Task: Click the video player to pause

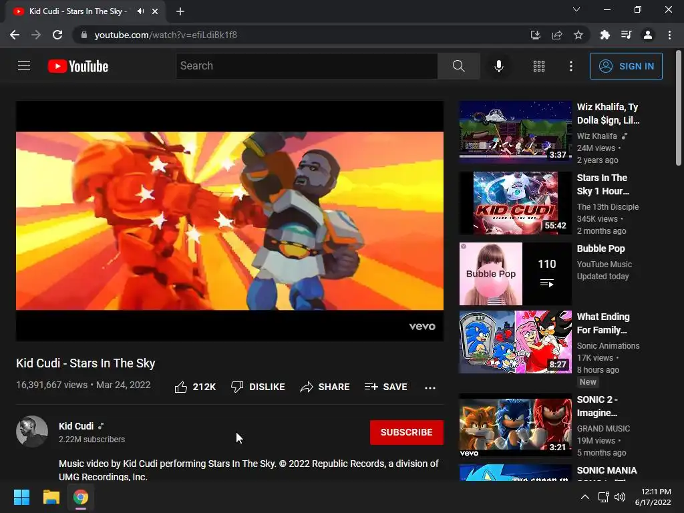Action: 230,220
